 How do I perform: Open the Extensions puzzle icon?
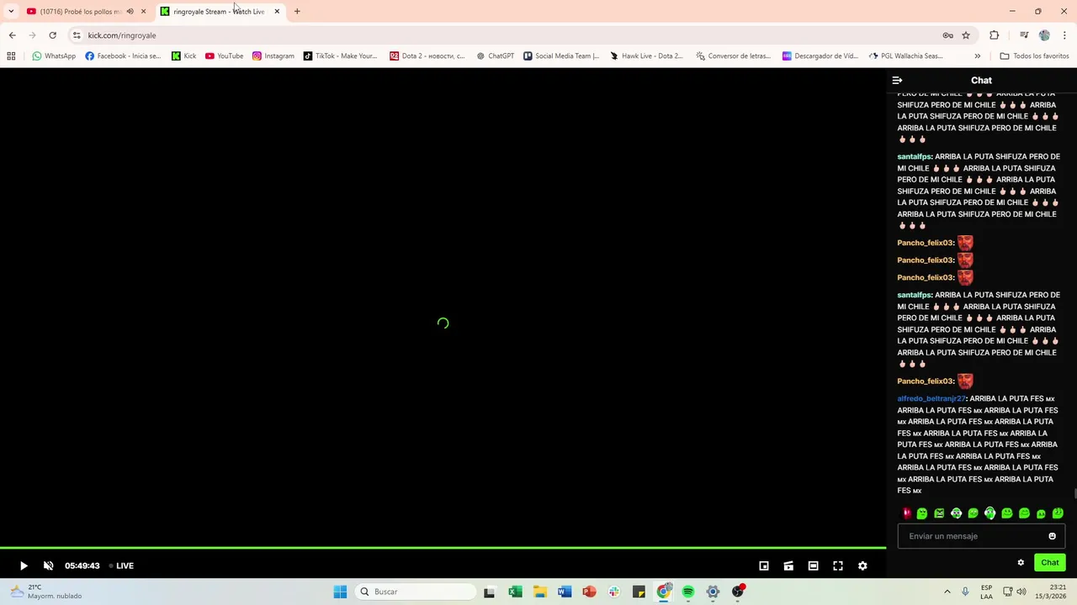tap(995, 35)
